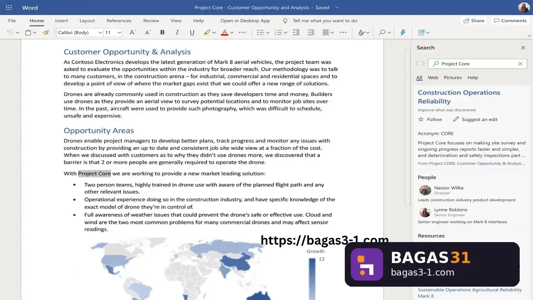Expand the document title dropdown chevron
This screenshot has width=533, height=300.
pos(337,7)
